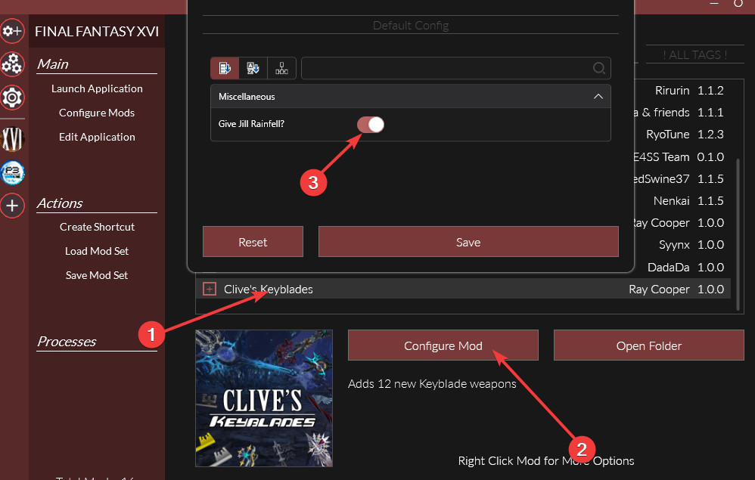Viewport: 755px width, 480px height.
Task: Click the add application gear-plus sidebar icon
Action: coord(12,31)
